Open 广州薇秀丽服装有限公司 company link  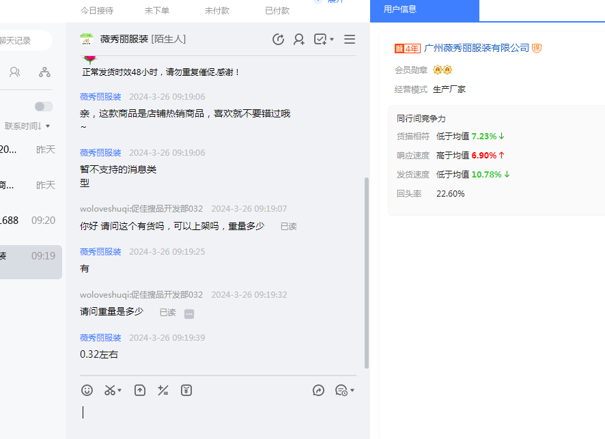(477, 48)
